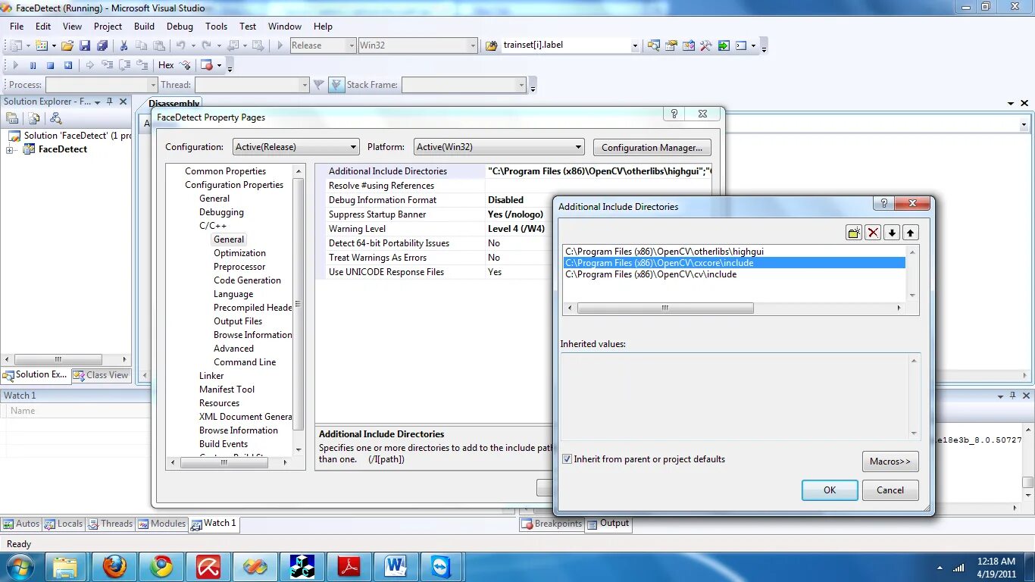The height and width of the screenshot is (582, 1035).
Task: Open Properties Window toolbar icon
Action: [671, 45]
